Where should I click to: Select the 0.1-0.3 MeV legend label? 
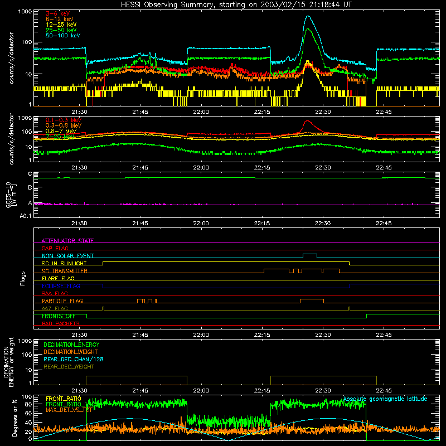[64, 120]
